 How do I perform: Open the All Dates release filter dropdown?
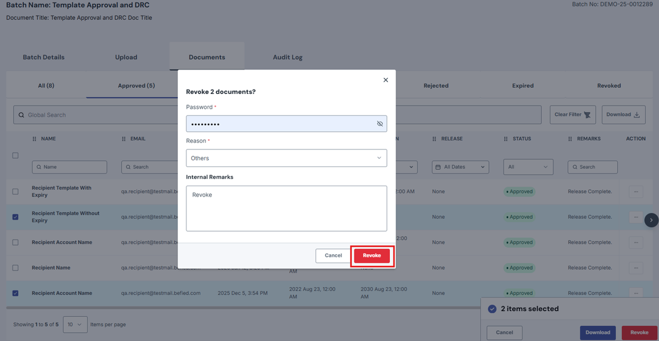pos(460,167)
